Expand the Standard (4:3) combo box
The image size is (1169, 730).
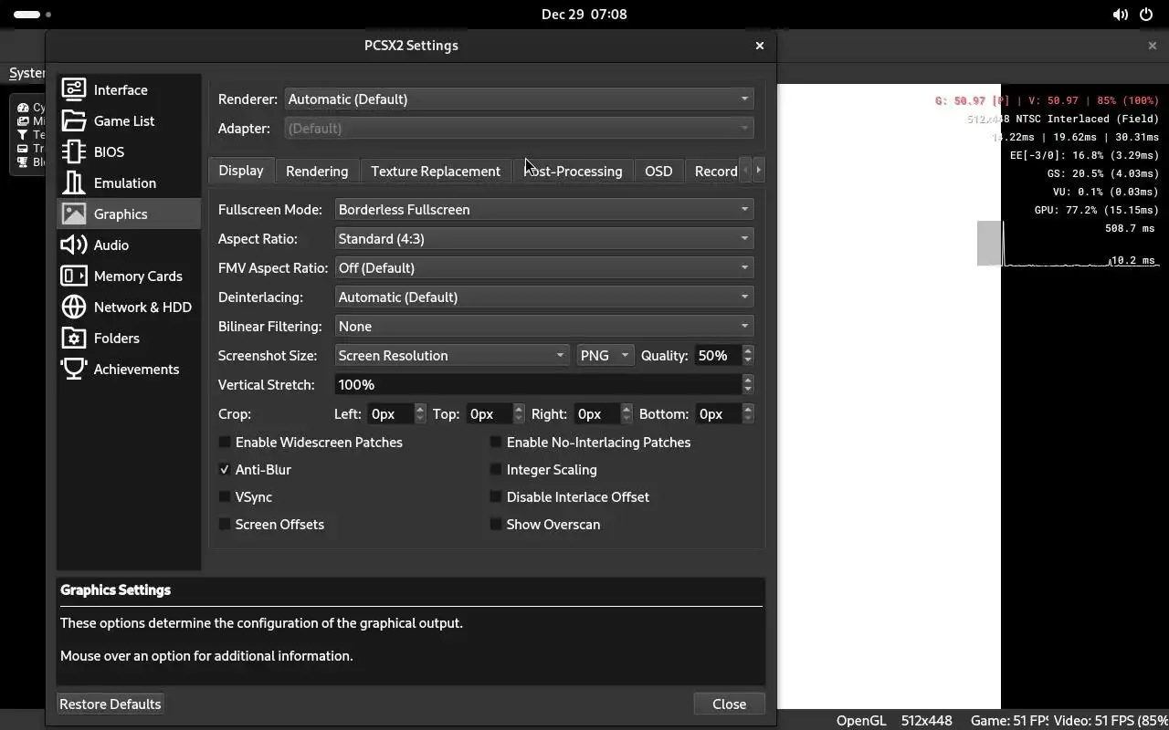click(544, 238)
